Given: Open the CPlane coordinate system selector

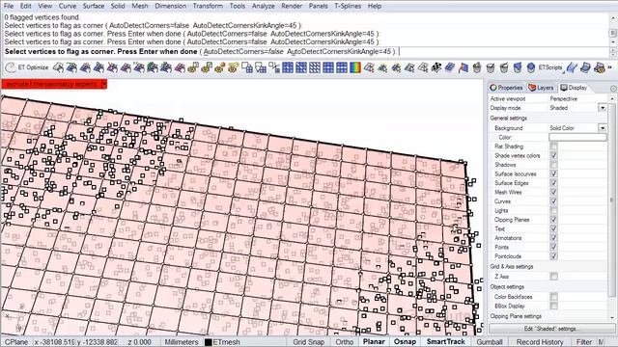Looking at the screenshot, I should click(16, 342).
